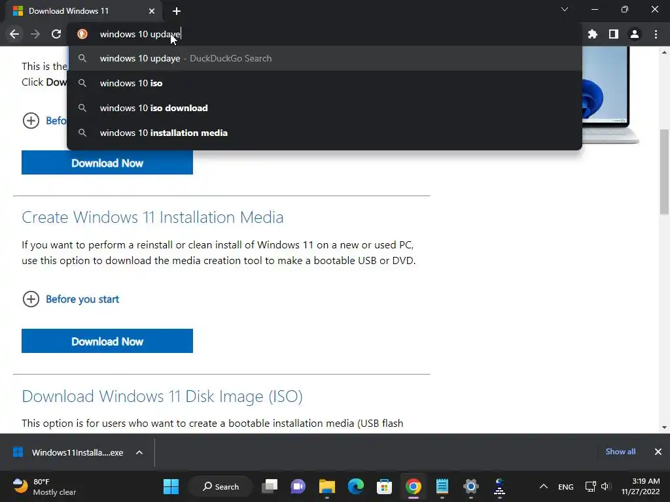The height and width of the screenshot is (502, 670).
Task: Open Settings gear on the taskbar
Action: click(470, 486)
